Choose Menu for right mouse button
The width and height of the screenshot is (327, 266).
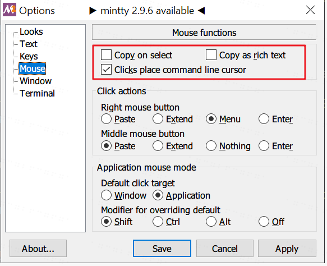[x=223, y=119]
